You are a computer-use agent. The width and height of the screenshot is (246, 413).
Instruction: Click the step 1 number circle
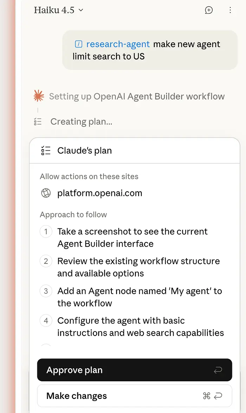[x=46, y=232]
